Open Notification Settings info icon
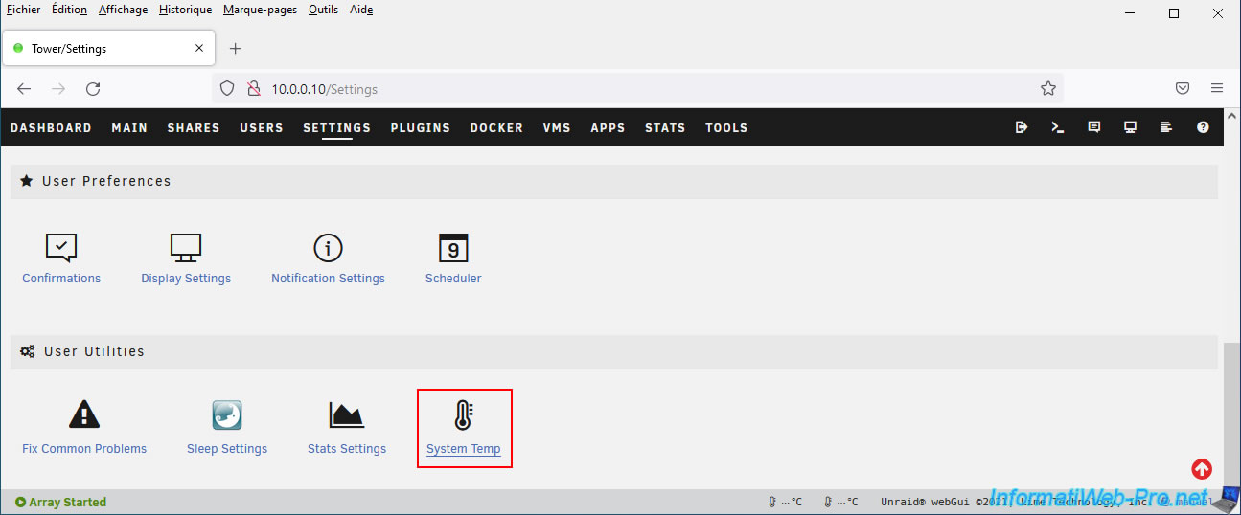The width and height of the screenshot is (1241, 515). click(x=328, y=248)
